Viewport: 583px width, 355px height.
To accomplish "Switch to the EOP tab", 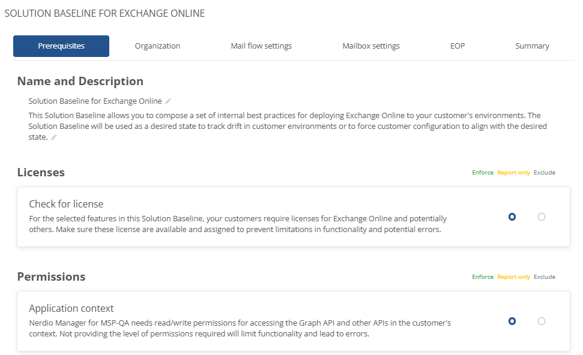I will (x=458, y=46).
